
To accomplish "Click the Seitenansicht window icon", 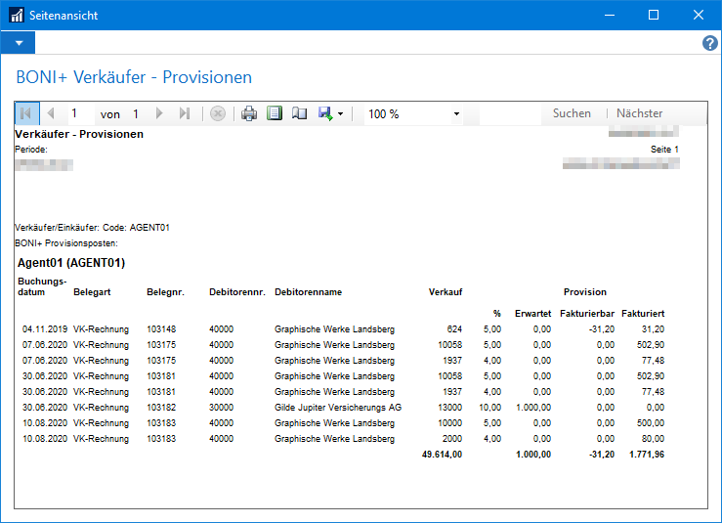I will click(17, 15).
